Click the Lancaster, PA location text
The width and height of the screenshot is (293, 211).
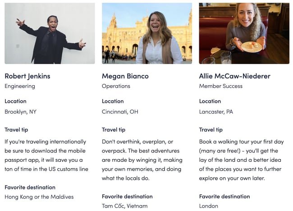coord(216,112)
